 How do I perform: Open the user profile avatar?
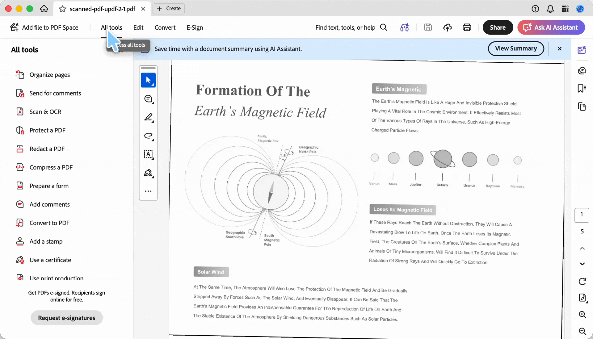click(x=580, y=9)
